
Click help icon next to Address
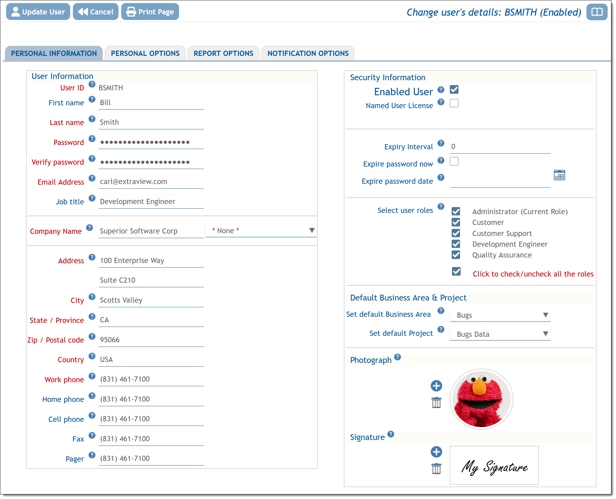92,257
